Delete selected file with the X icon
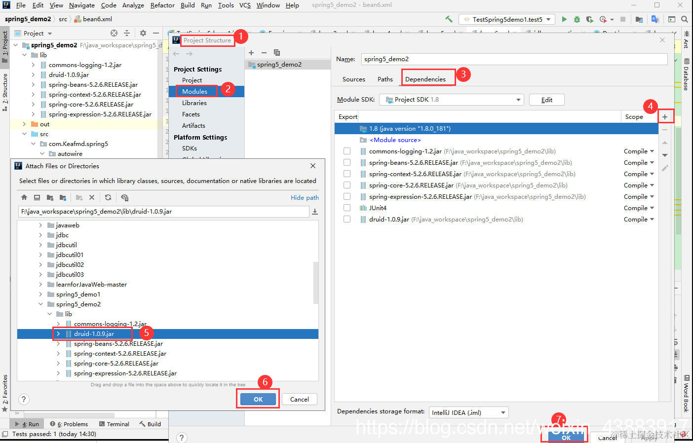 (92, 197)
